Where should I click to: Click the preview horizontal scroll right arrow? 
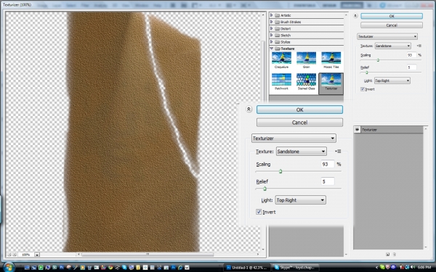[x=258, y=254]
